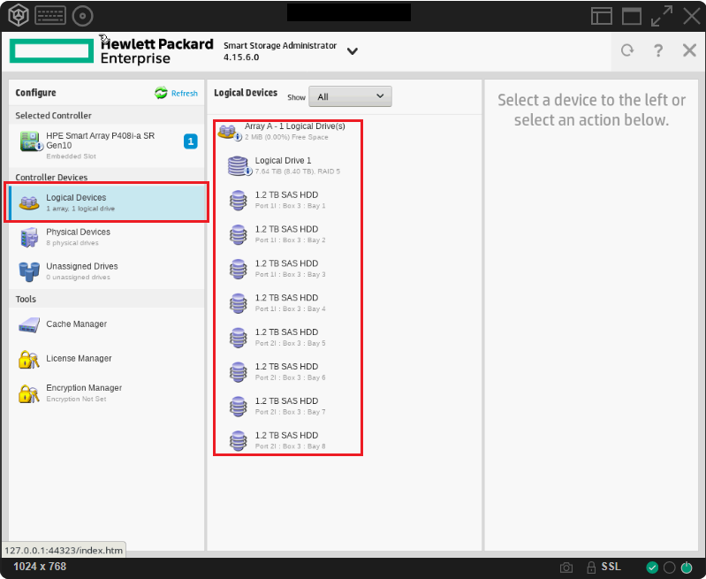Click the Array A drive group icon
This screenshot has width=706, height=579.
click(229, 132)
